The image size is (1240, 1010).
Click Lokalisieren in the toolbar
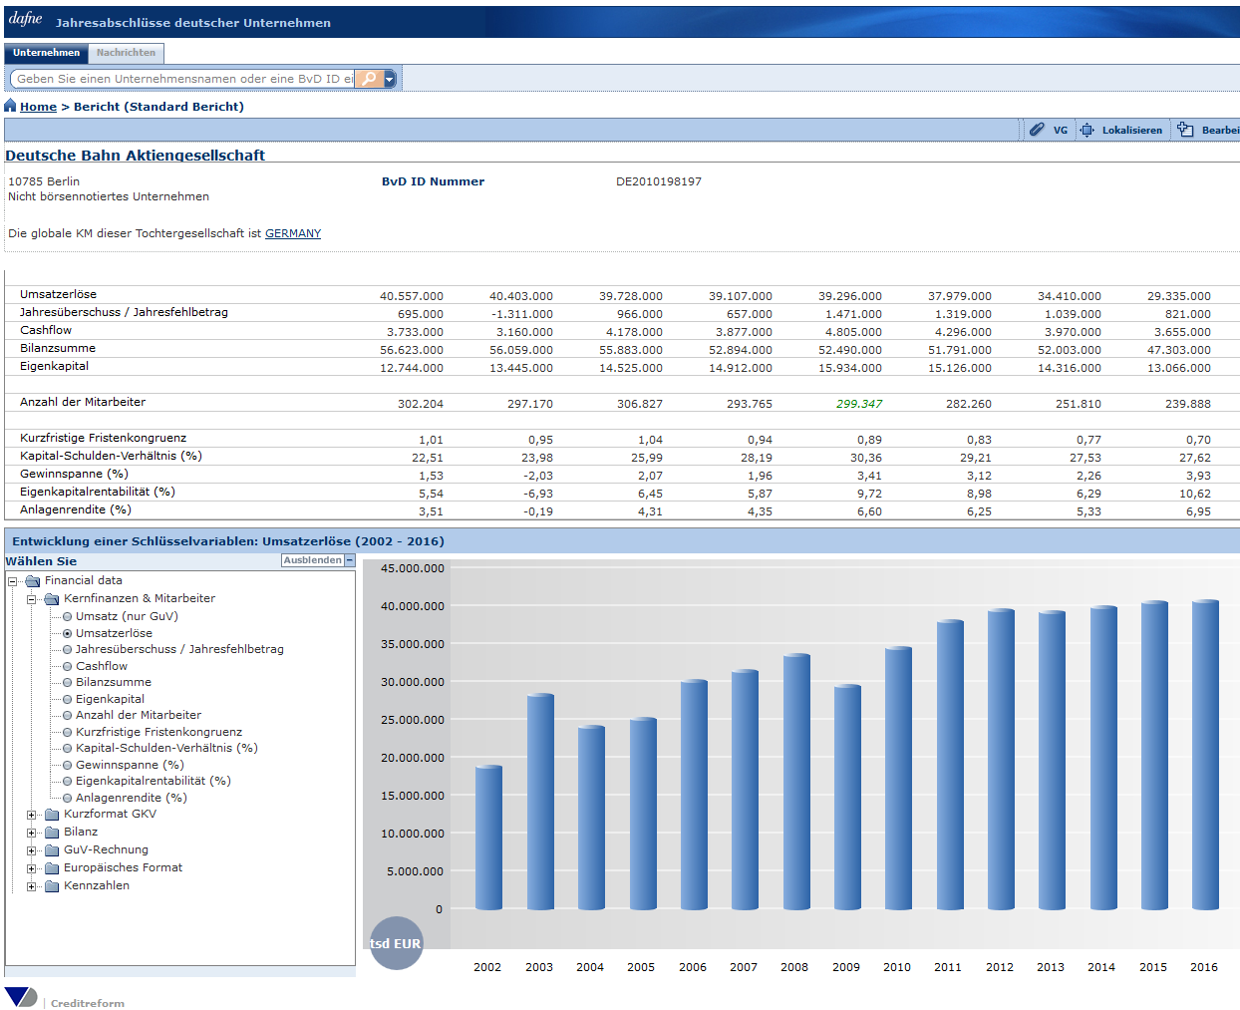[1132, 131]
